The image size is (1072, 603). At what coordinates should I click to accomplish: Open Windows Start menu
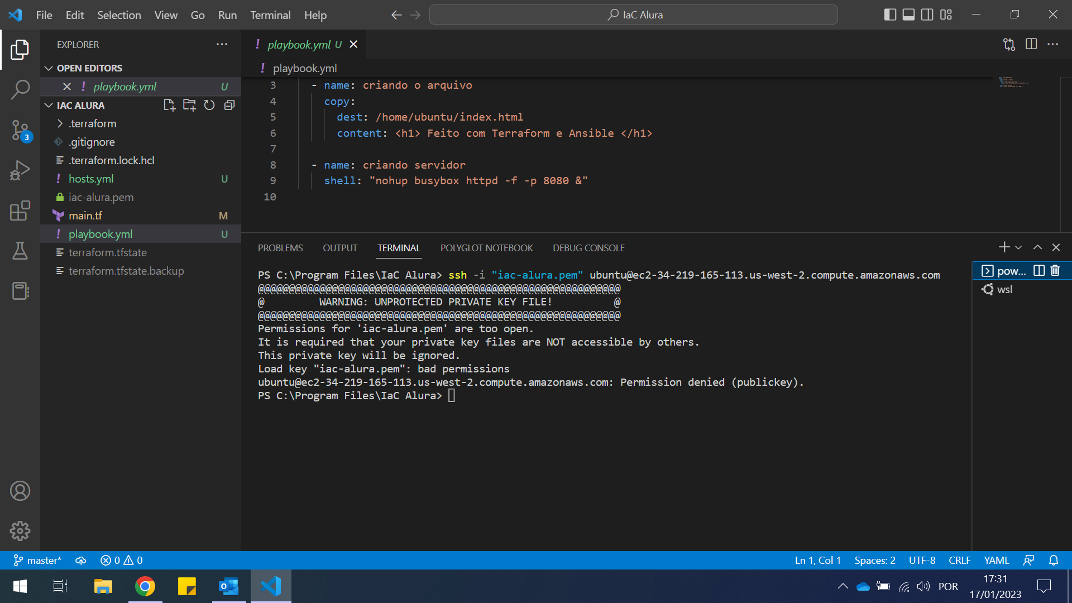(20, 586)
